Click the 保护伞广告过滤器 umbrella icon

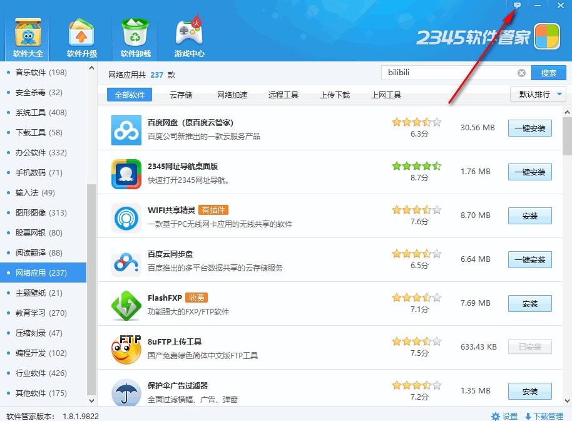(x=126, y=393)
